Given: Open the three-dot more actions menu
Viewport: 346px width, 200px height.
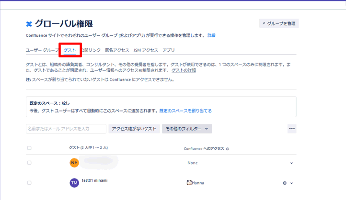Looking at the screenshot, I should (x=292, y=129).
